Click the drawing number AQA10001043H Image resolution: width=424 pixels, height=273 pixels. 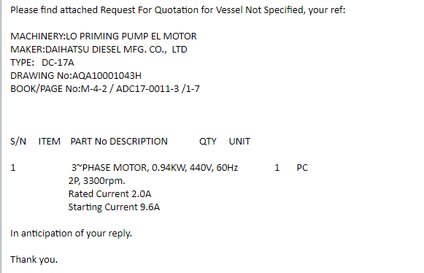pyautogui.click(x=107, y=76)
